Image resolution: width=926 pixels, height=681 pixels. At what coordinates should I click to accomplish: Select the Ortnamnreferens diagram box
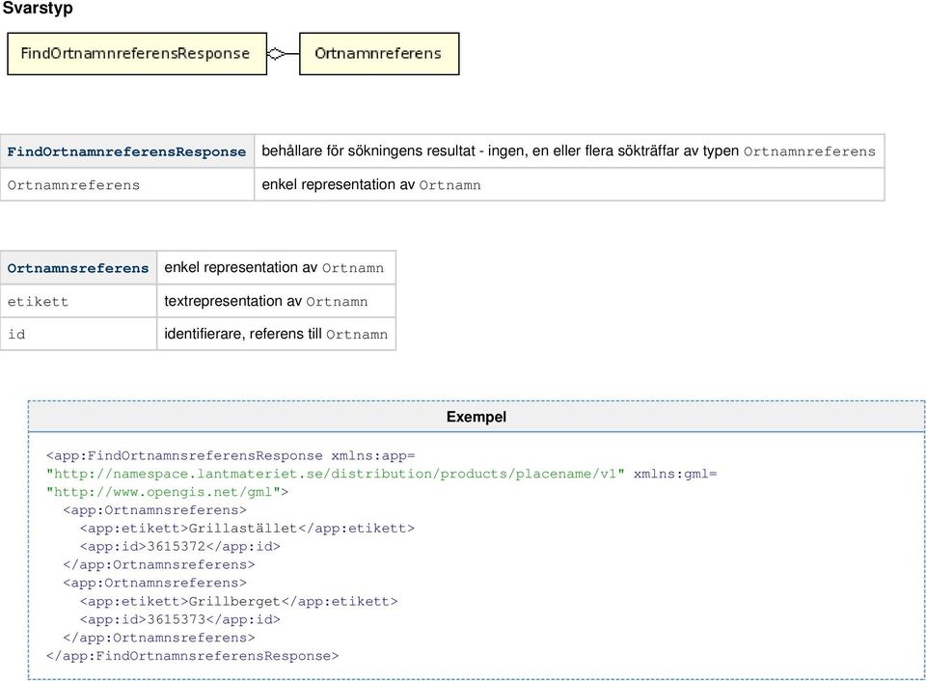[x=379, y=54]
